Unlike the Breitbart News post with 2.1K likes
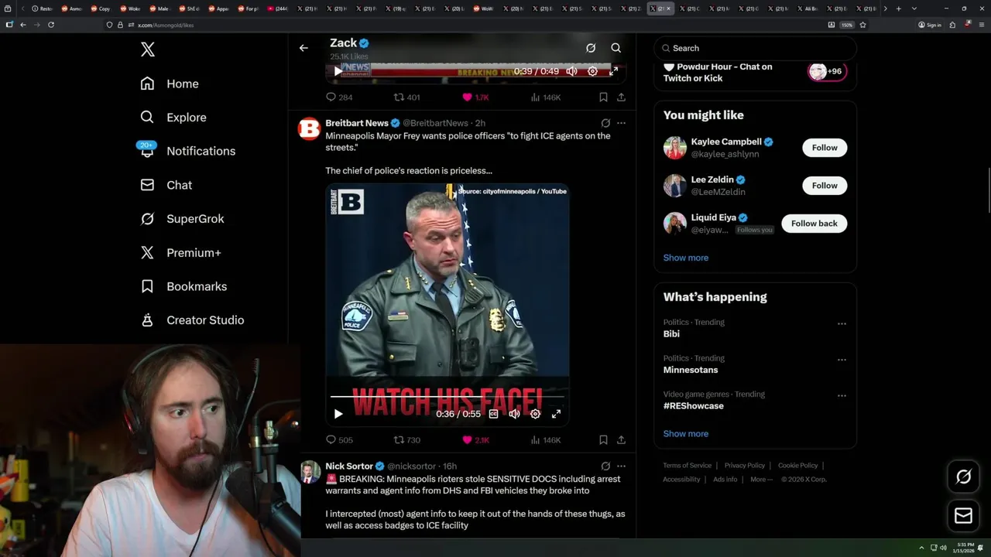 [467, 439]
